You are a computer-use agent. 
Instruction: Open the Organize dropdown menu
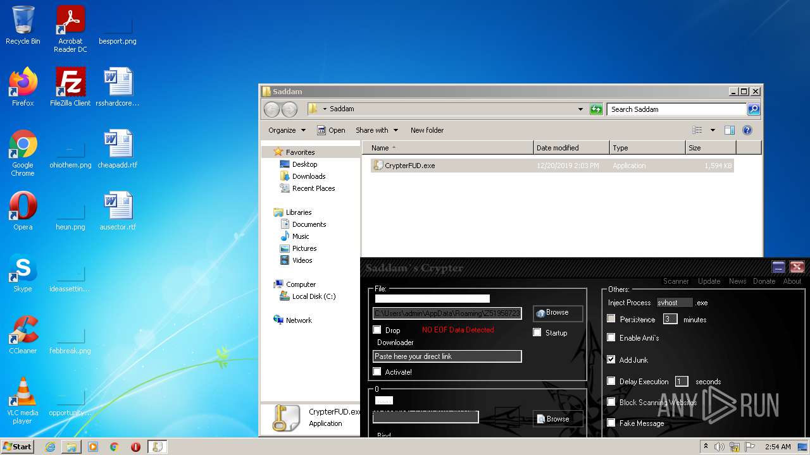287,130
